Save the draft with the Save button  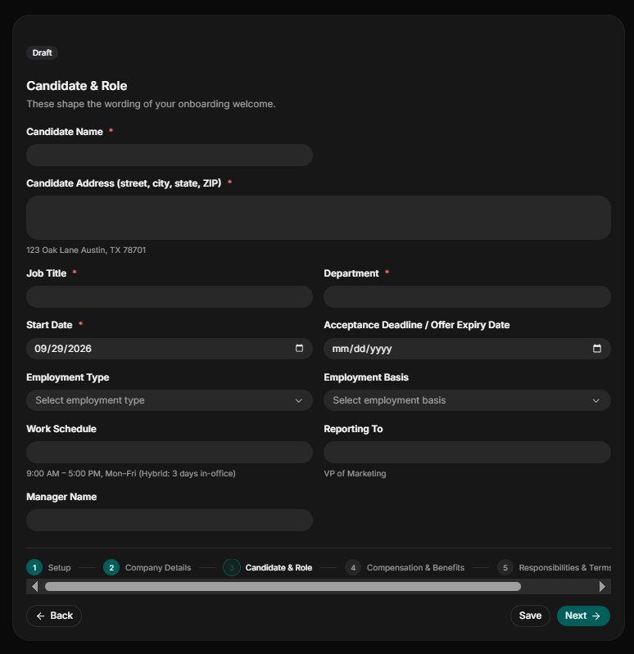(530, 616)
